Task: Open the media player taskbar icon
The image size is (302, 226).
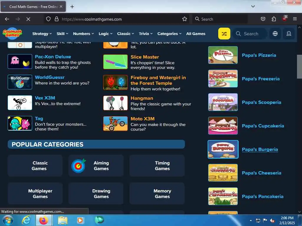Action: [80, 220]
